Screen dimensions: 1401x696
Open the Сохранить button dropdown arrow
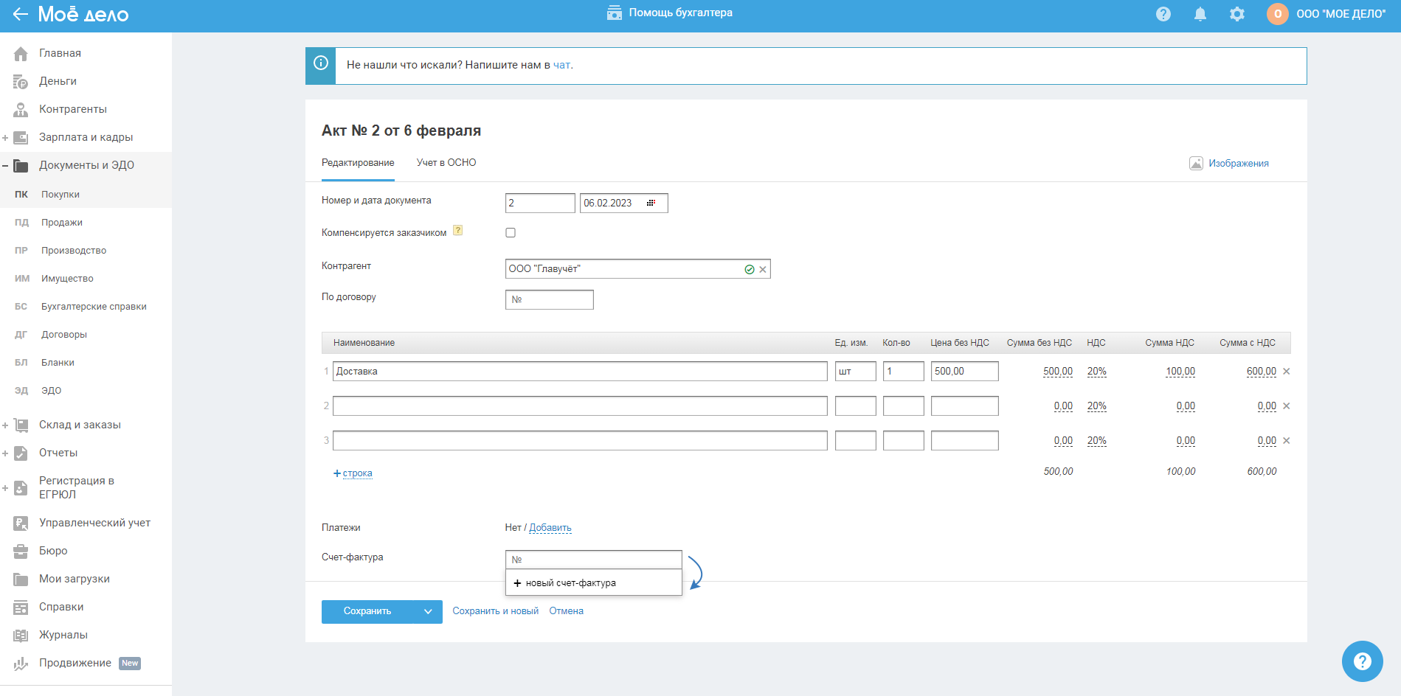point(428,612)
